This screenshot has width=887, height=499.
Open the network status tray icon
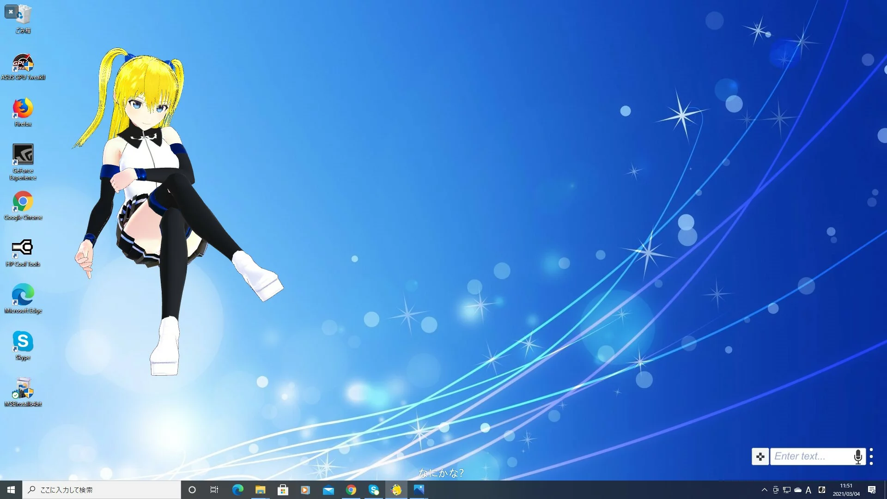787,490
